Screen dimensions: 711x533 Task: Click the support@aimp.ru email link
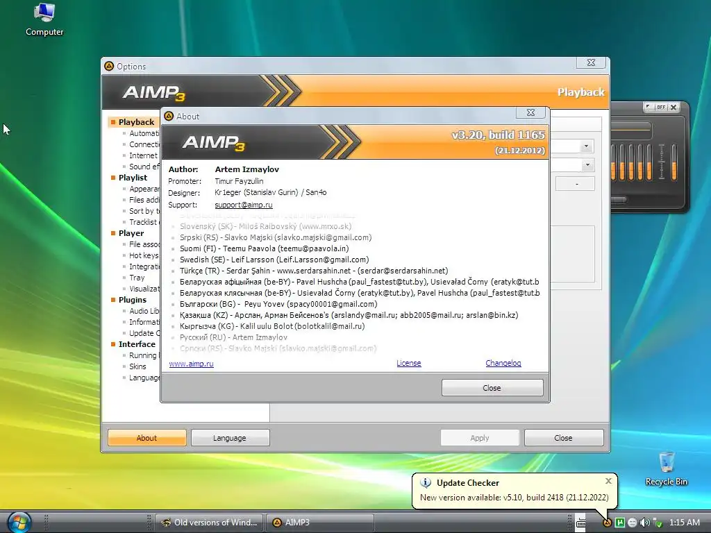(244, 205)
